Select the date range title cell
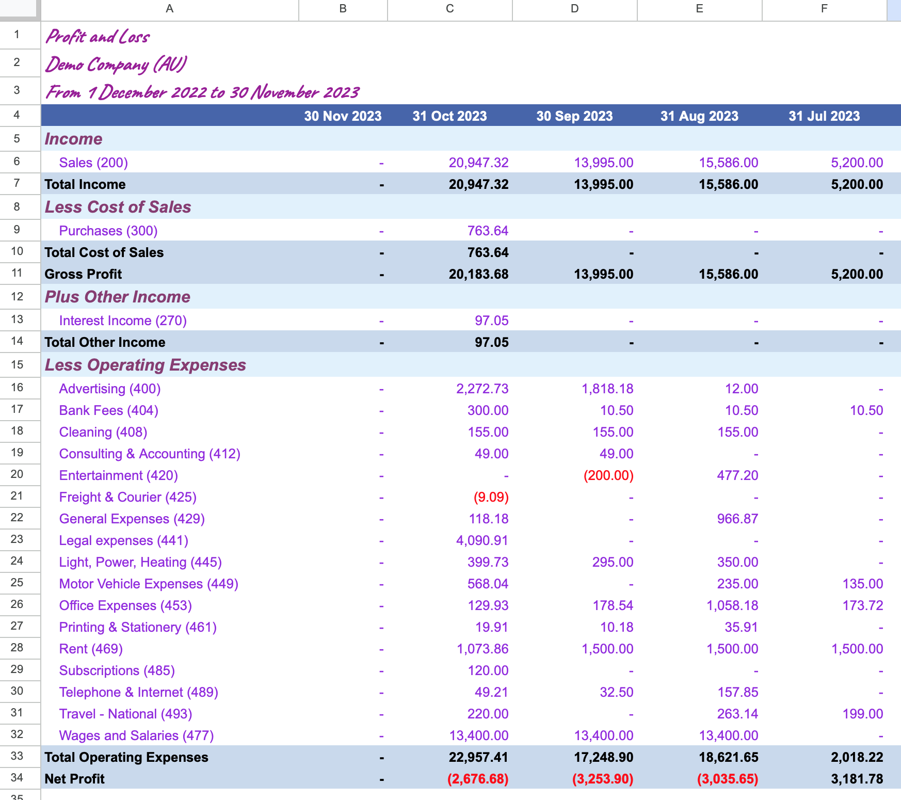The width and height of the screenshot is (901, 800). (x=202, y=92)
